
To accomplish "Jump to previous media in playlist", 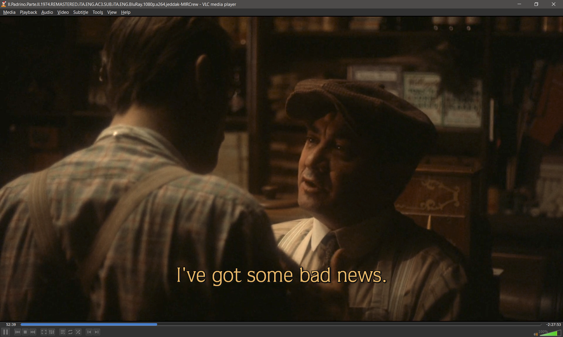I will [x=18, y=332].
